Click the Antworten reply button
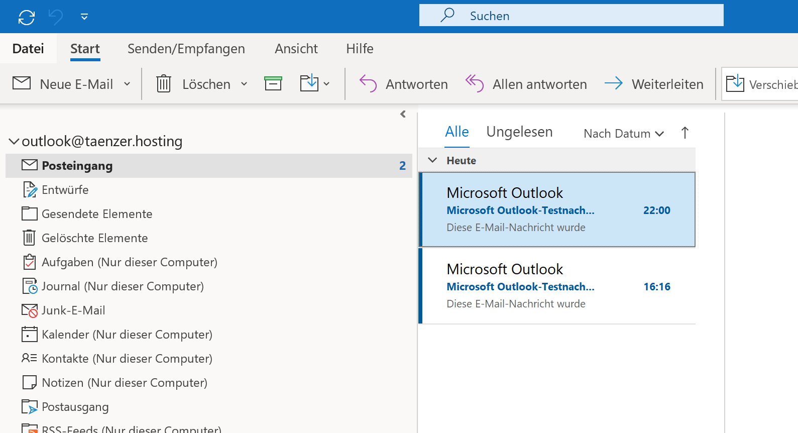The height and width of the screenshot is (433, 798). [x=404, y=84]
